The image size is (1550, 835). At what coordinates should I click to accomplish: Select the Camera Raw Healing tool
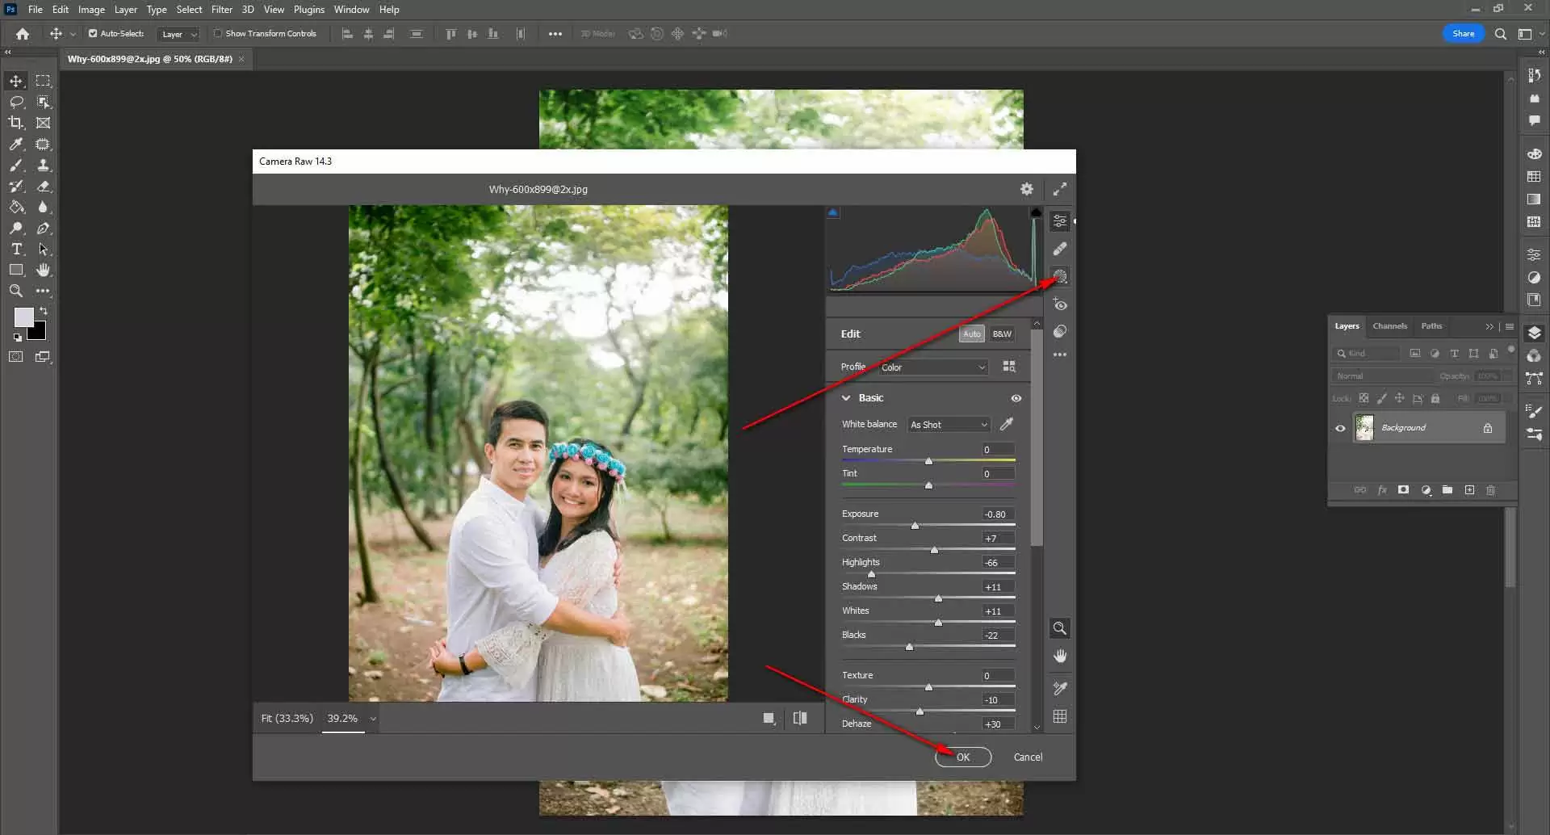coord(1060,249)
